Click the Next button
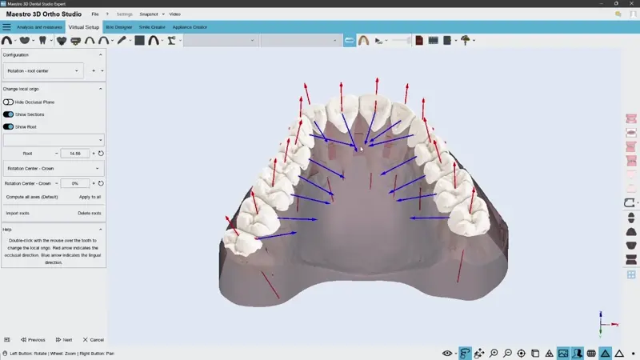The width and height of the screenshot is (640, 360). pos(64,339)
